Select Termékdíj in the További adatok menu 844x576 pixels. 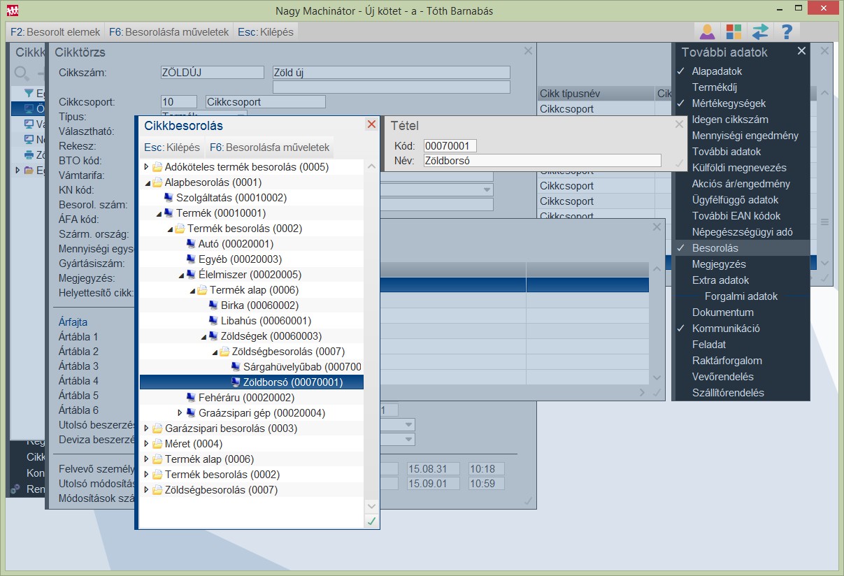point(715,87)
